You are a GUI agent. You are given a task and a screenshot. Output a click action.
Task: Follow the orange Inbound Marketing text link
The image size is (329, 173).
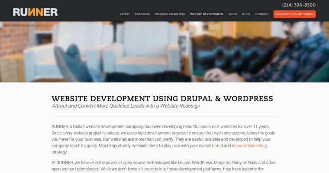249,146
